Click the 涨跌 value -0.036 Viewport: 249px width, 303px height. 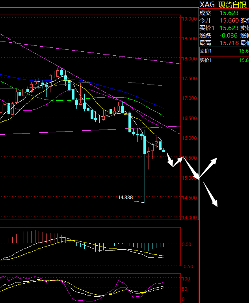tap(229, 36)
